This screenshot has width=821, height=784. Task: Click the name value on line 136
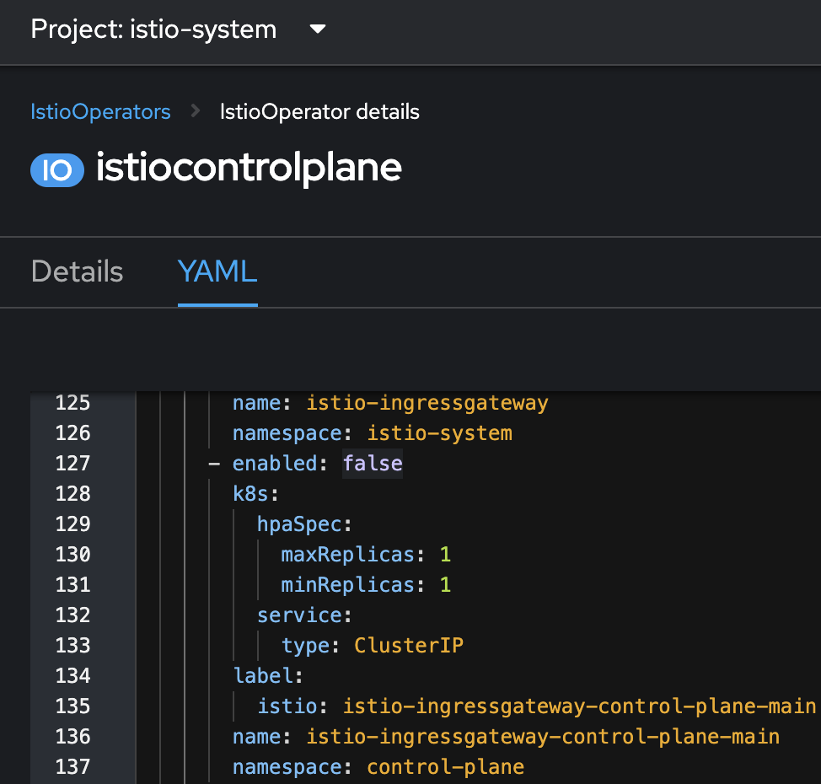click(543, 737)
